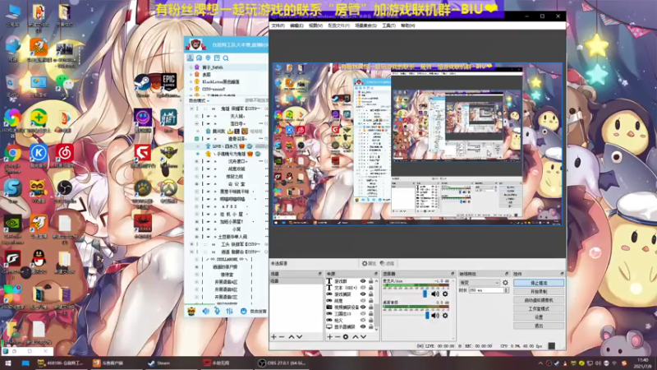Viewport: 657px width, 370px height.
Task: Launch OBS Studio desktop shortcut
Action: pos(65,190)
